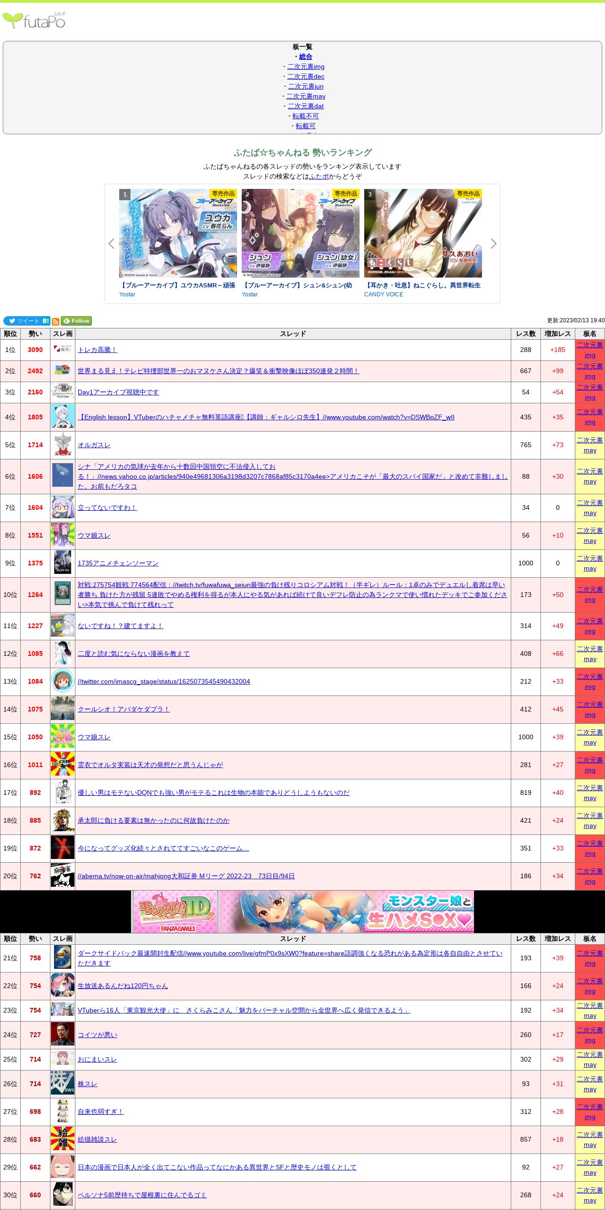Select 二次元裏img in board list
Viewport: 605px width, 1210px height.
coord(305,66)
